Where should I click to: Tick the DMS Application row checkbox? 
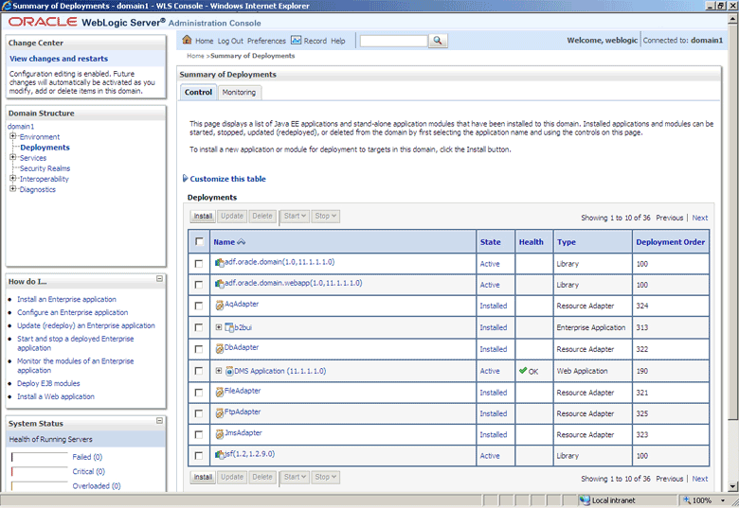pyautogui.click(x=199, y=371)
